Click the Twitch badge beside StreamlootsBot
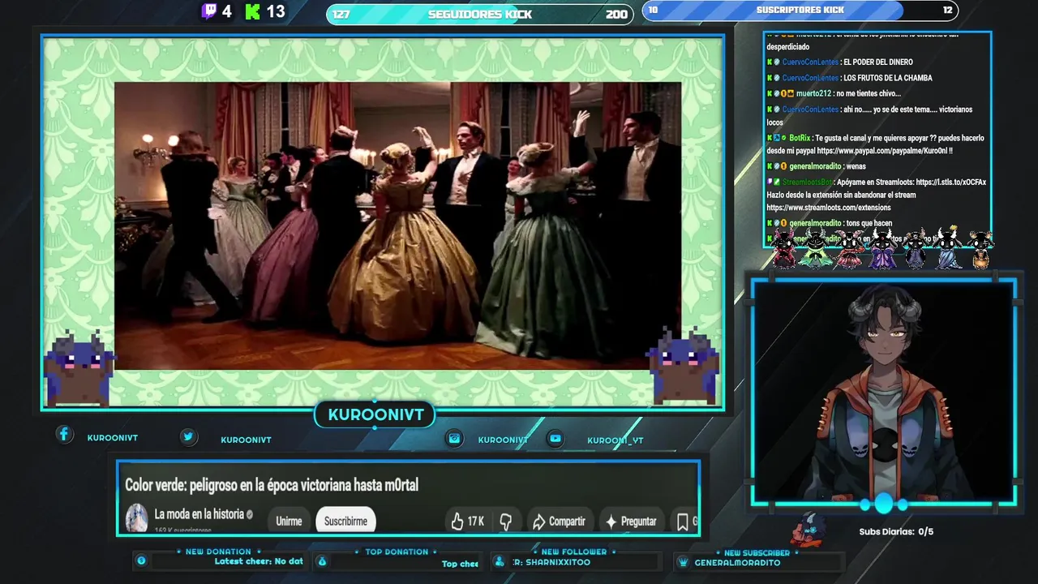1038x584 pixels. [x=770, y=182]
